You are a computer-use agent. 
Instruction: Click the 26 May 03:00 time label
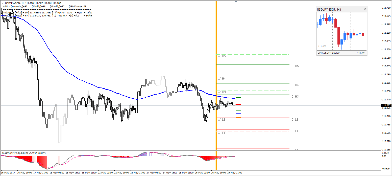coord(203,173)
